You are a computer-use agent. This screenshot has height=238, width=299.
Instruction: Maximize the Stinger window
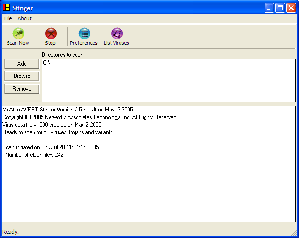click(x=280, y=8)
